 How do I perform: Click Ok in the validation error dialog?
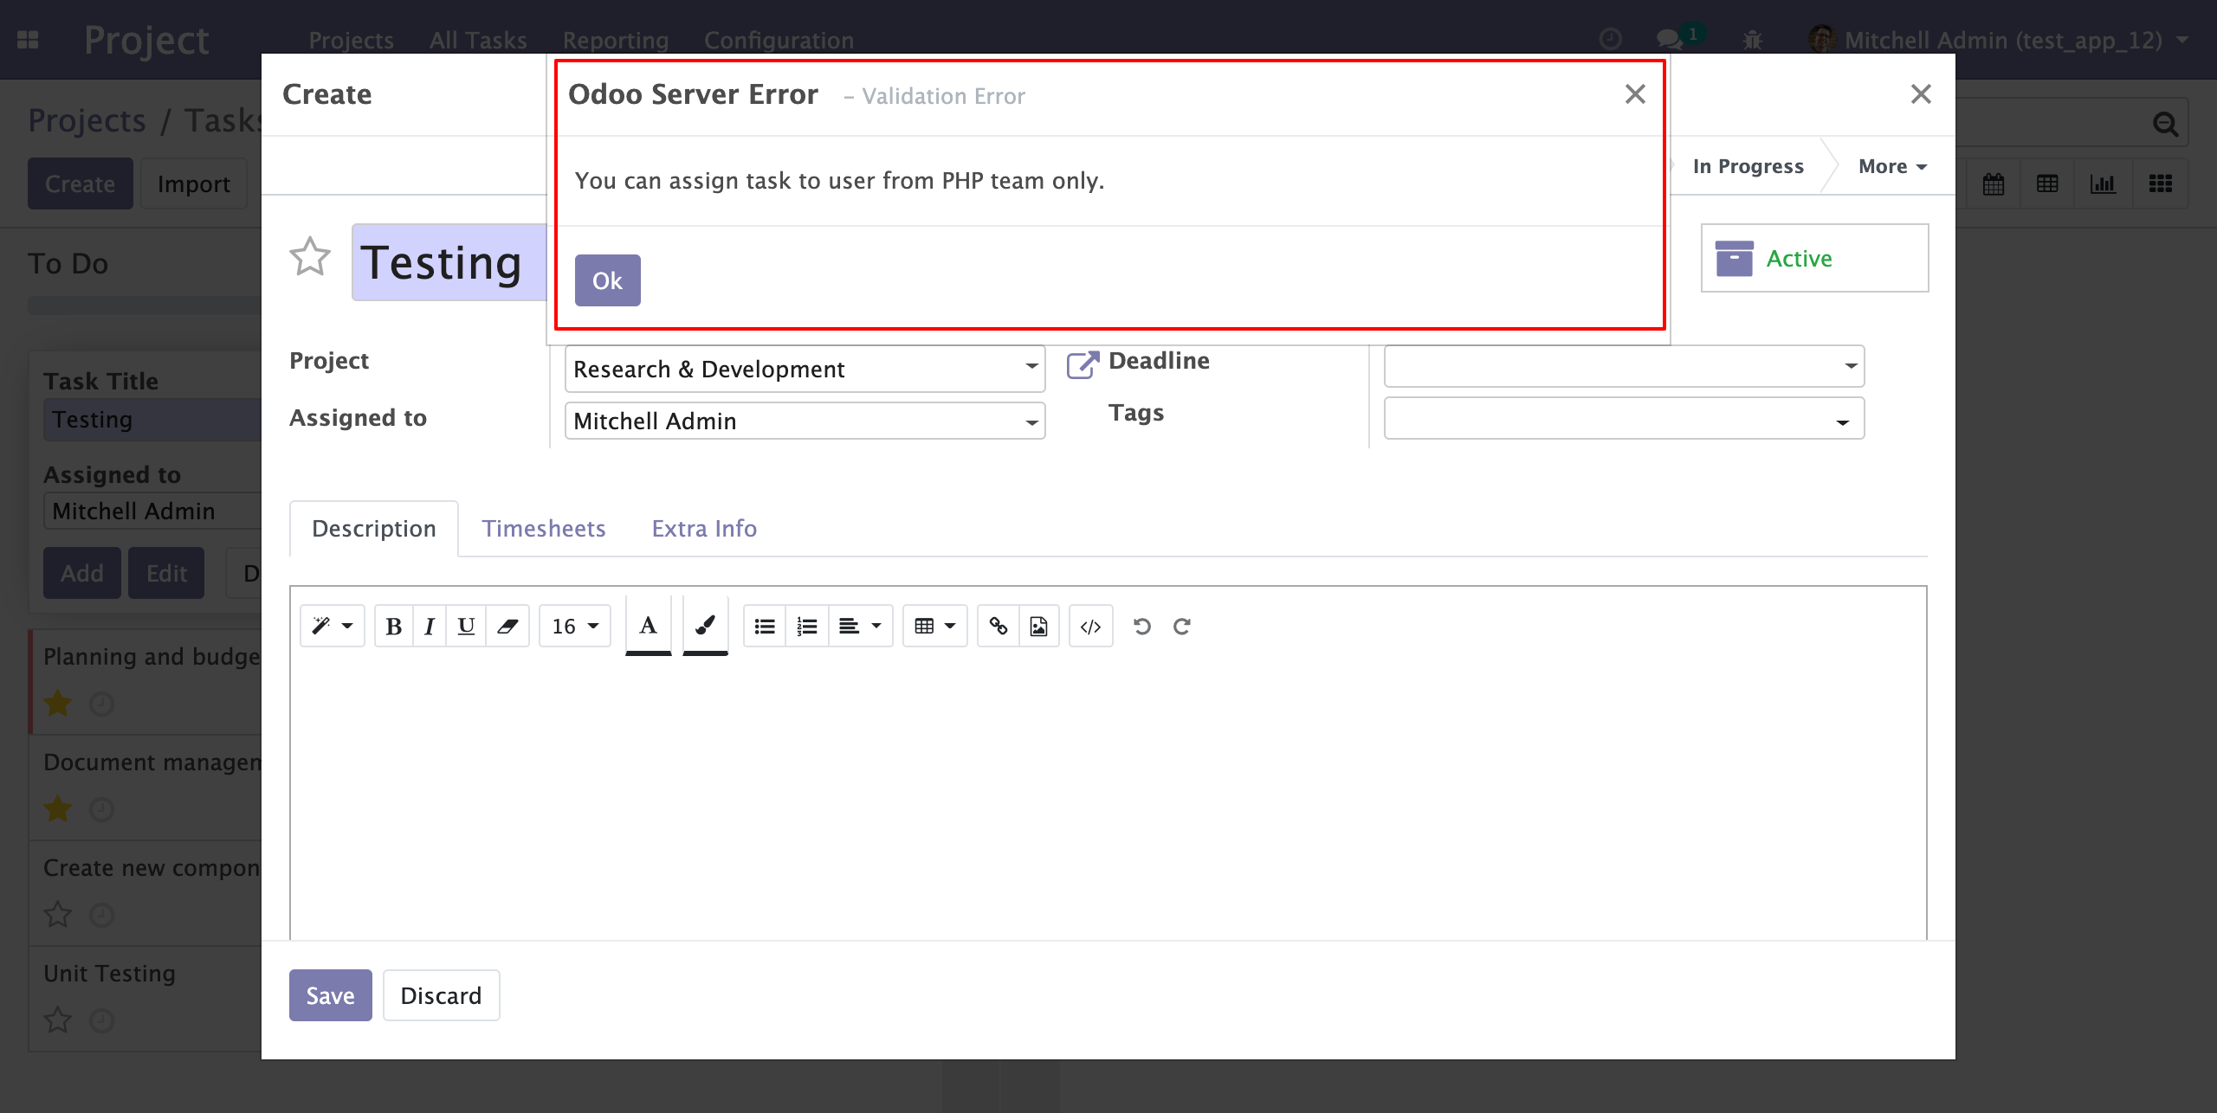tap(607, 280)
